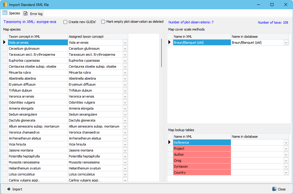Open dropdown for Euphorbia cyparissias
This screenshot has height=194, width=293.
pos(125,60)
